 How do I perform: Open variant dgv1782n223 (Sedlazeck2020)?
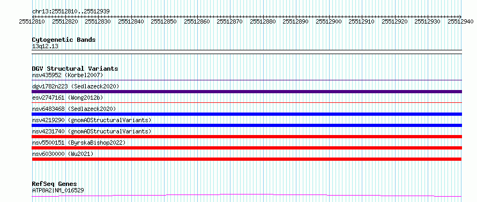click(x=76, y=86)
